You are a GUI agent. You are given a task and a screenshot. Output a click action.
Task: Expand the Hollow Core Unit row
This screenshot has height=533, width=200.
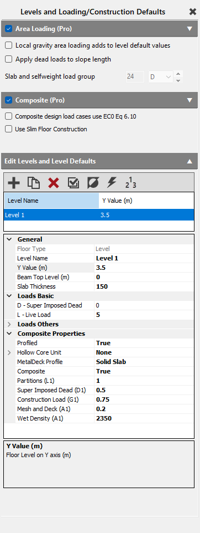9,352
